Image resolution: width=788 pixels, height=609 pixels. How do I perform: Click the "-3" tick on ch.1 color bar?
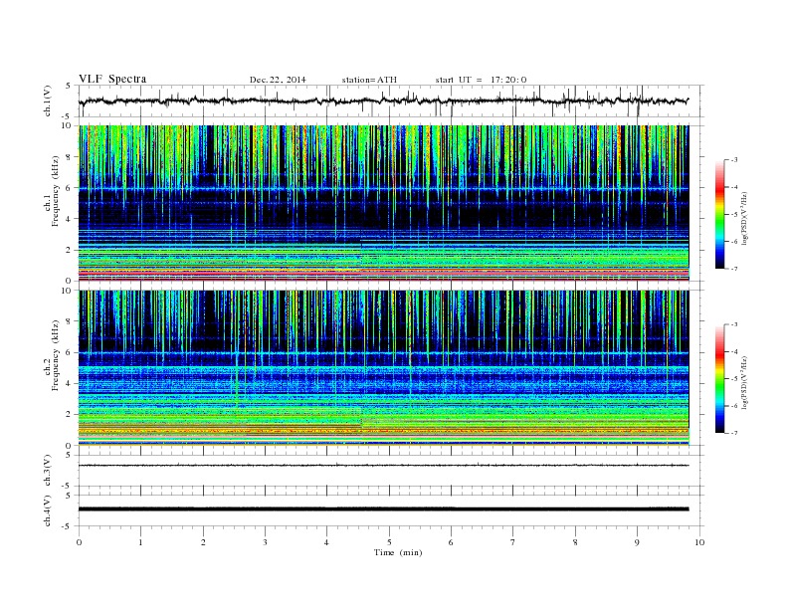[x=734, y=160]
